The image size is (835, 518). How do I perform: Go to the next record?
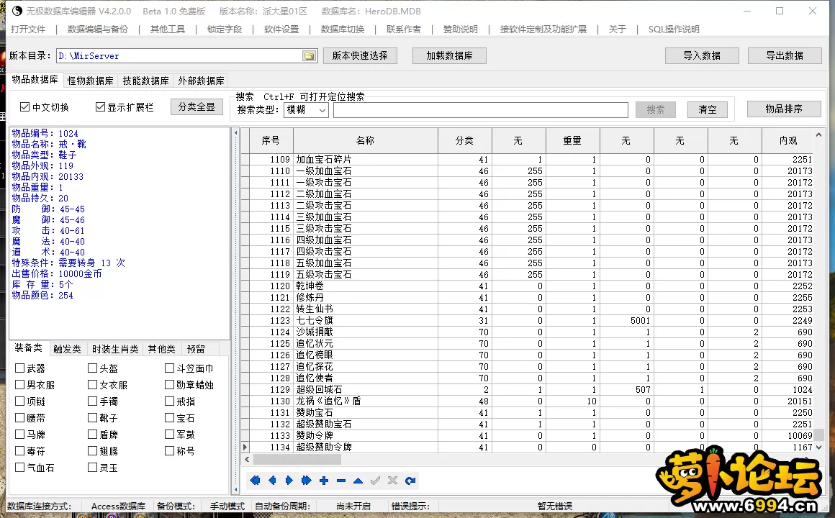(289, 481)
